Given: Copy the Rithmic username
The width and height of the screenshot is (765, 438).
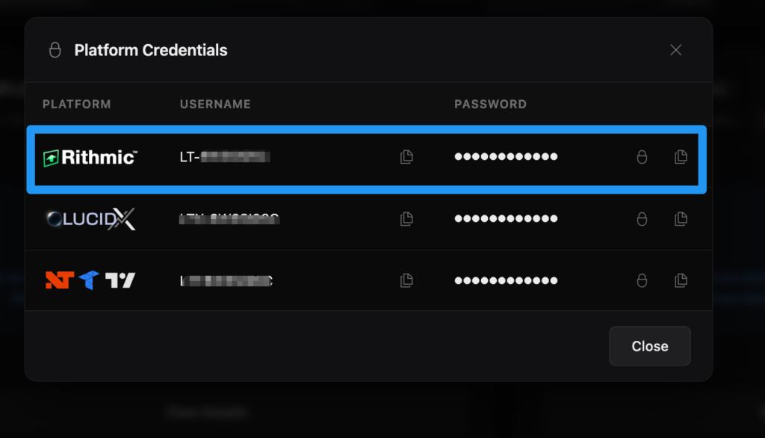Looking at the screenshot, I should pos(406,157).
